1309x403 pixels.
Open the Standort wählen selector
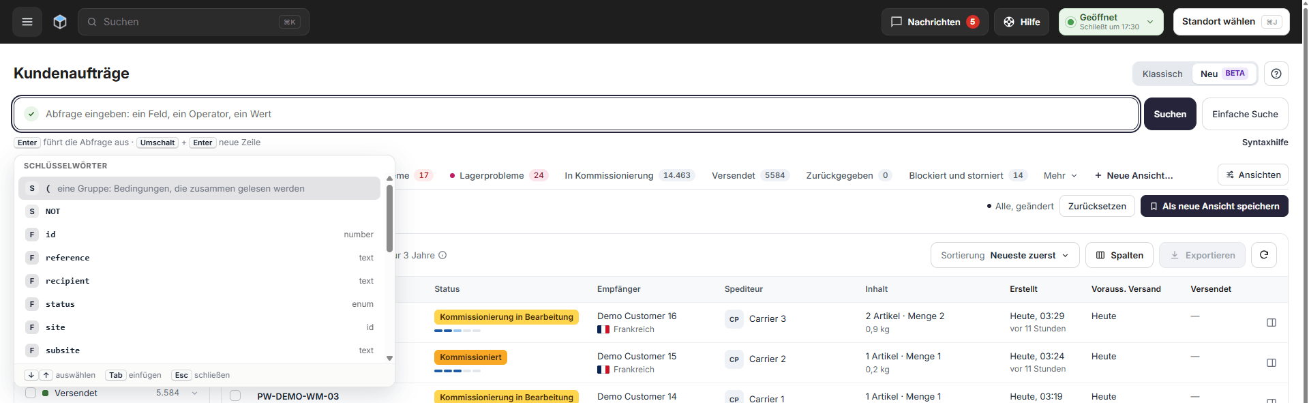coord(1231,22)
